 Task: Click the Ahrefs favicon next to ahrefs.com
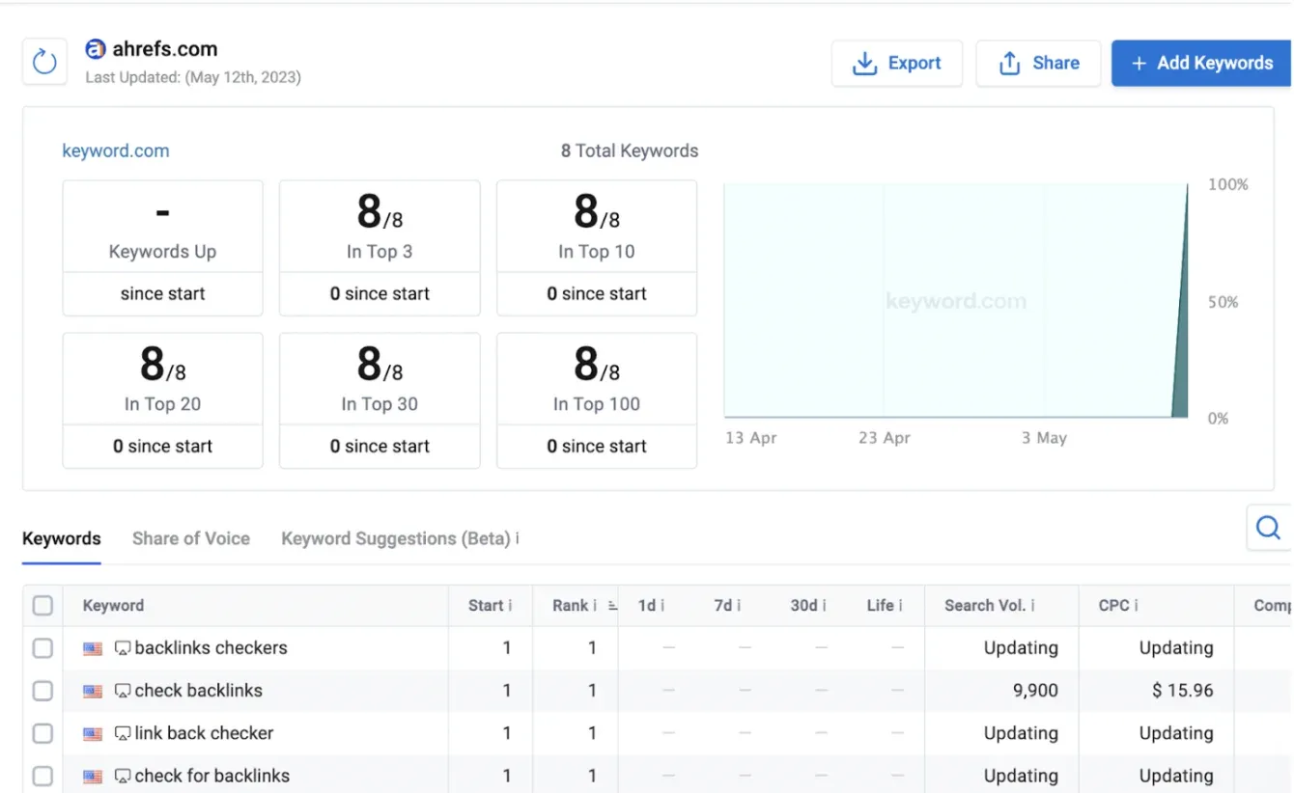point(96,48)
